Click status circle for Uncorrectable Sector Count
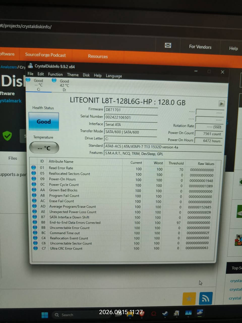Screen dimensions: 242x323 [x=35, y=243]
